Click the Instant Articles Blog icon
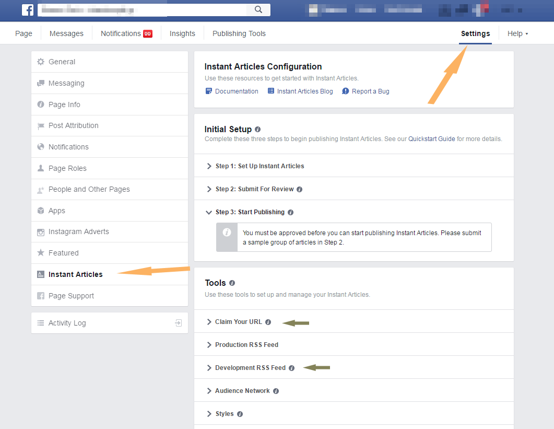Viewport: 554px width, 429px height. [271, 91]
